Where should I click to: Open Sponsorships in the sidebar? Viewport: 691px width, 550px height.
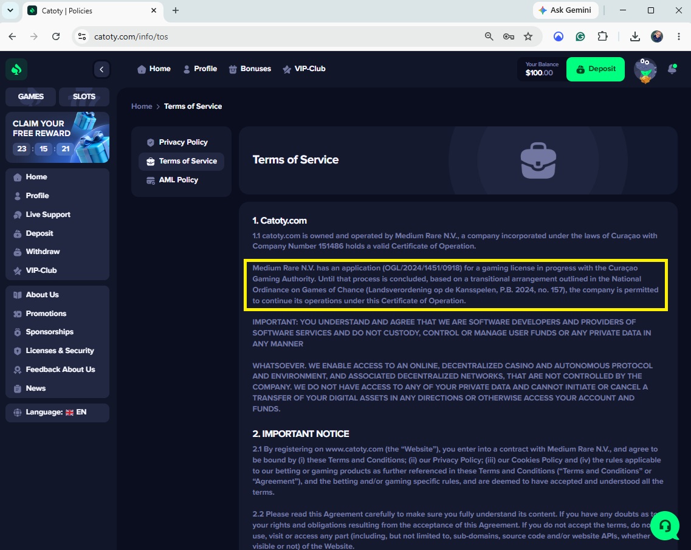57,332
